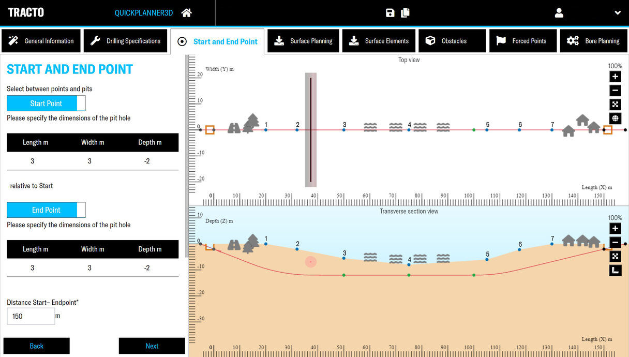Click the left panel vertical scrollbar
Screen dimensions: 629x357
(x=187, y=156)
